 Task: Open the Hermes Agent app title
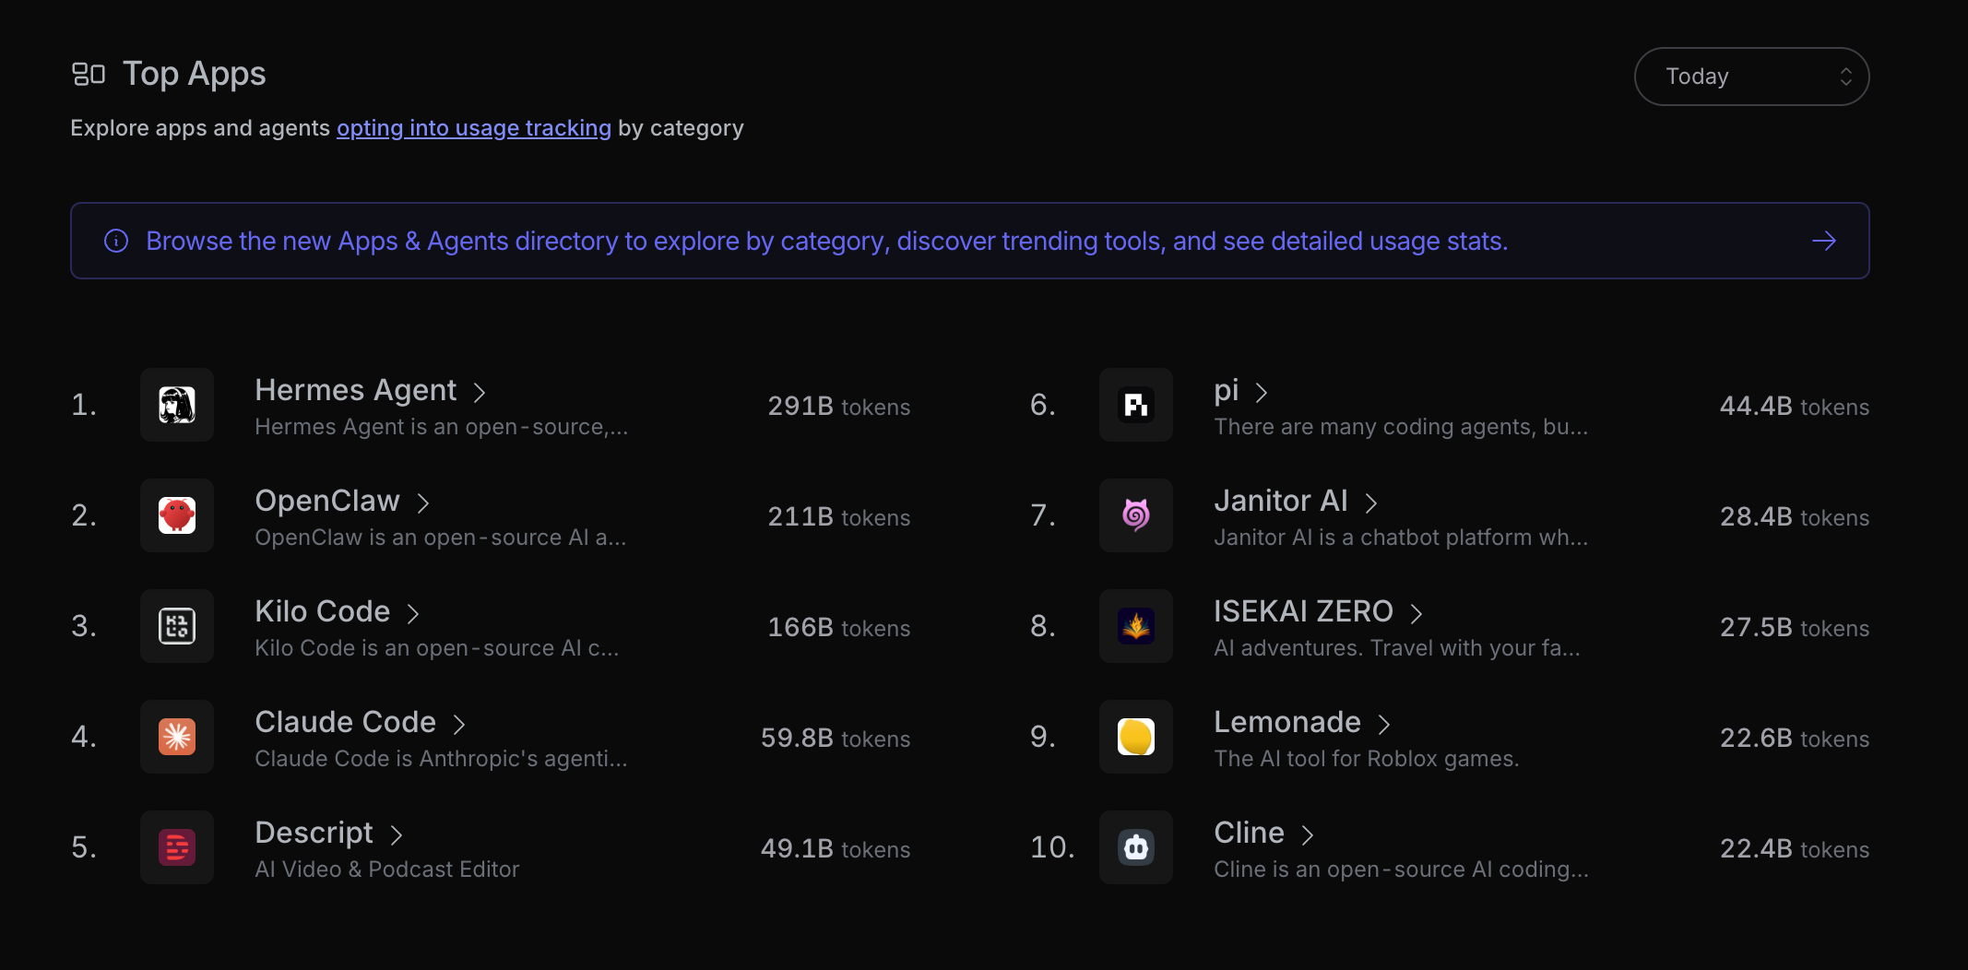[356, 390]
